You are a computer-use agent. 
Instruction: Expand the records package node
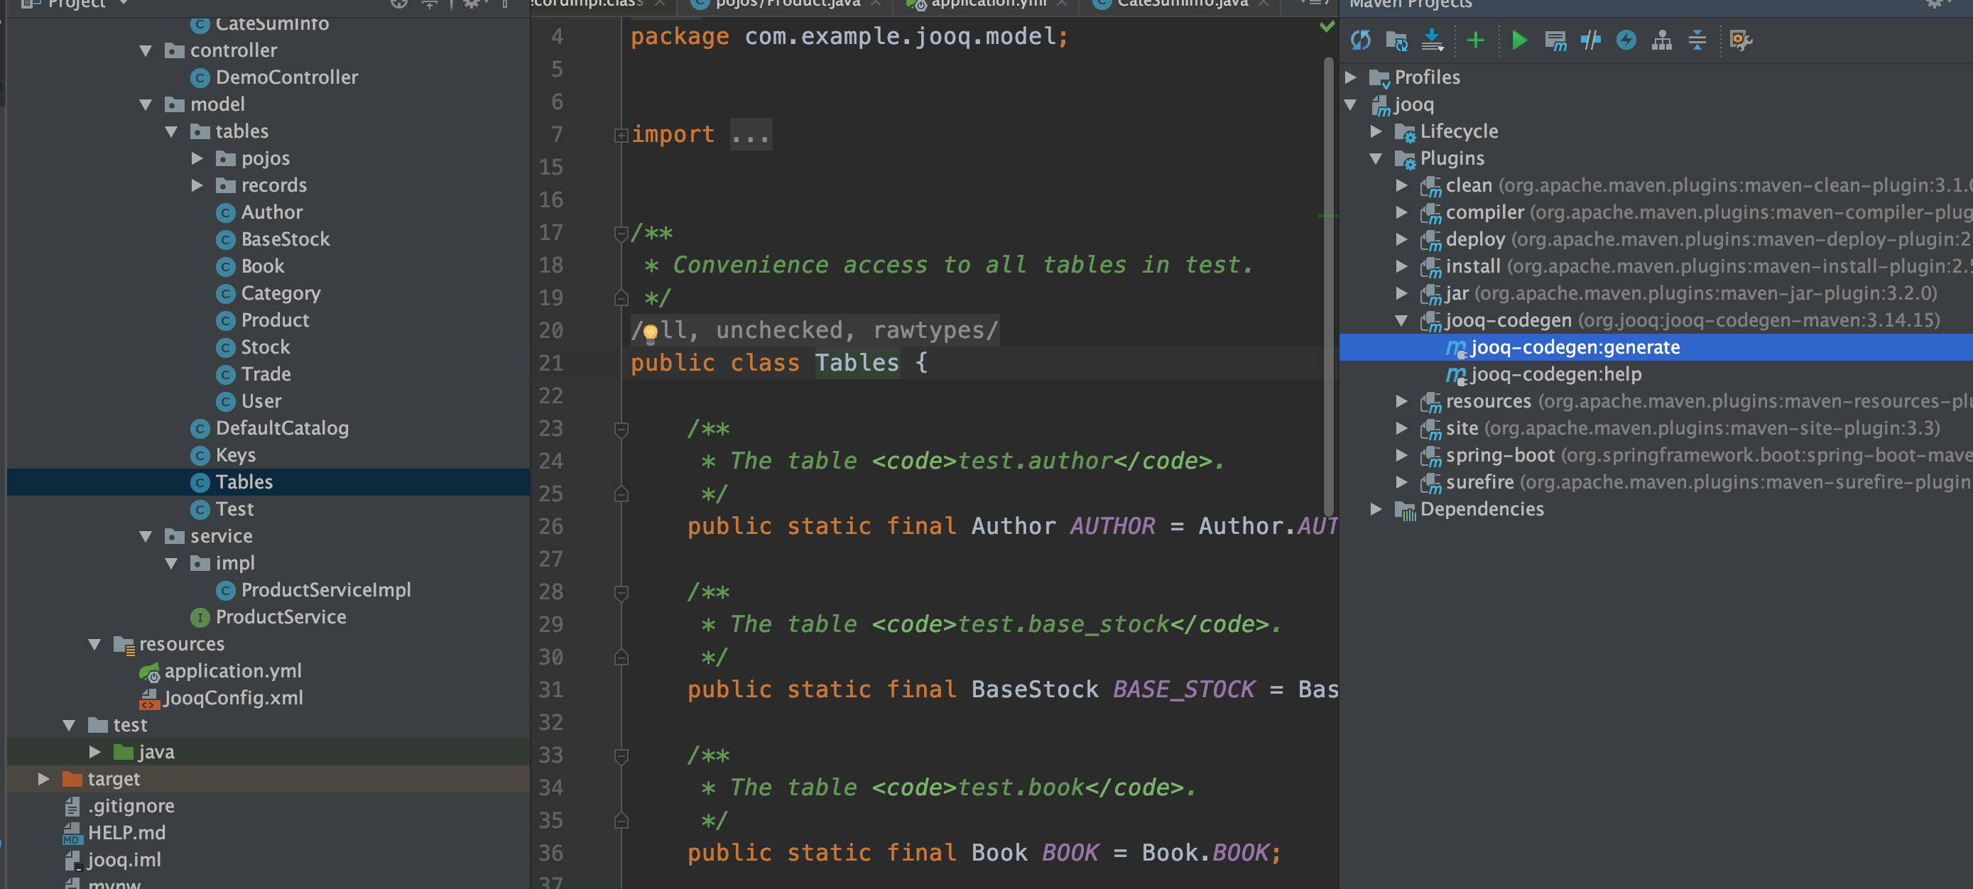tap(197, 185)
